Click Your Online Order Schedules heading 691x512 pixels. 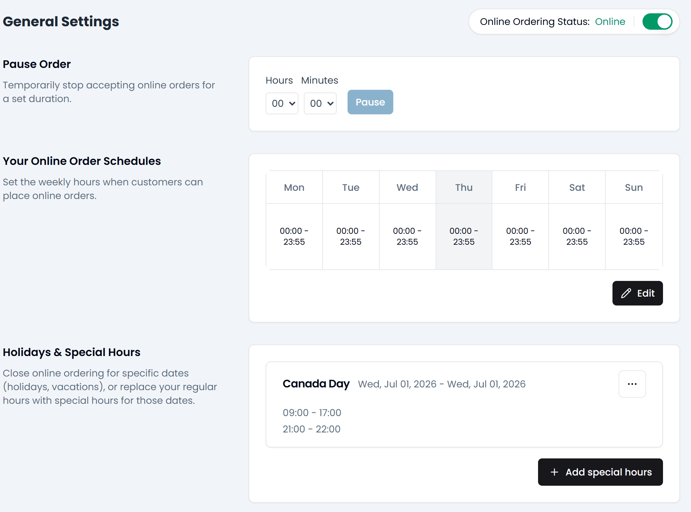coord(82,161)
